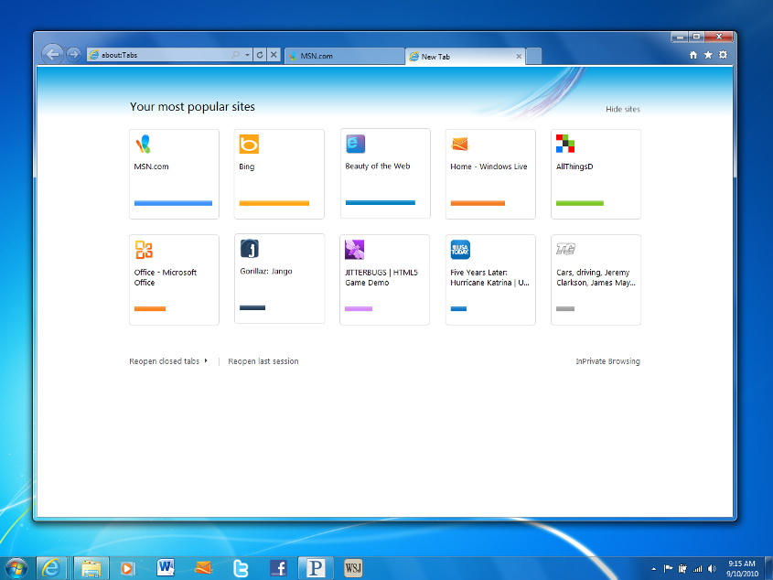Click Reopen last session link
773x580 pixels.
click(263, 361)
